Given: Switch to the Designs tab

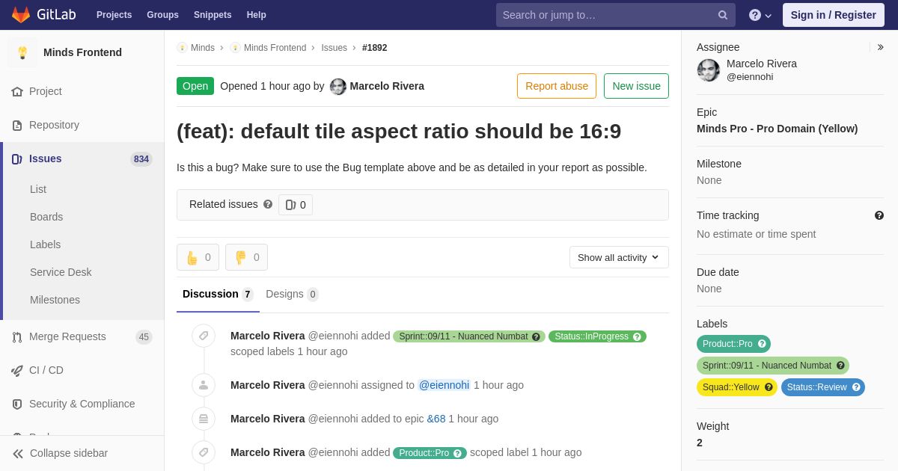Looking at the screenshot, I should [x=292, y=295].
